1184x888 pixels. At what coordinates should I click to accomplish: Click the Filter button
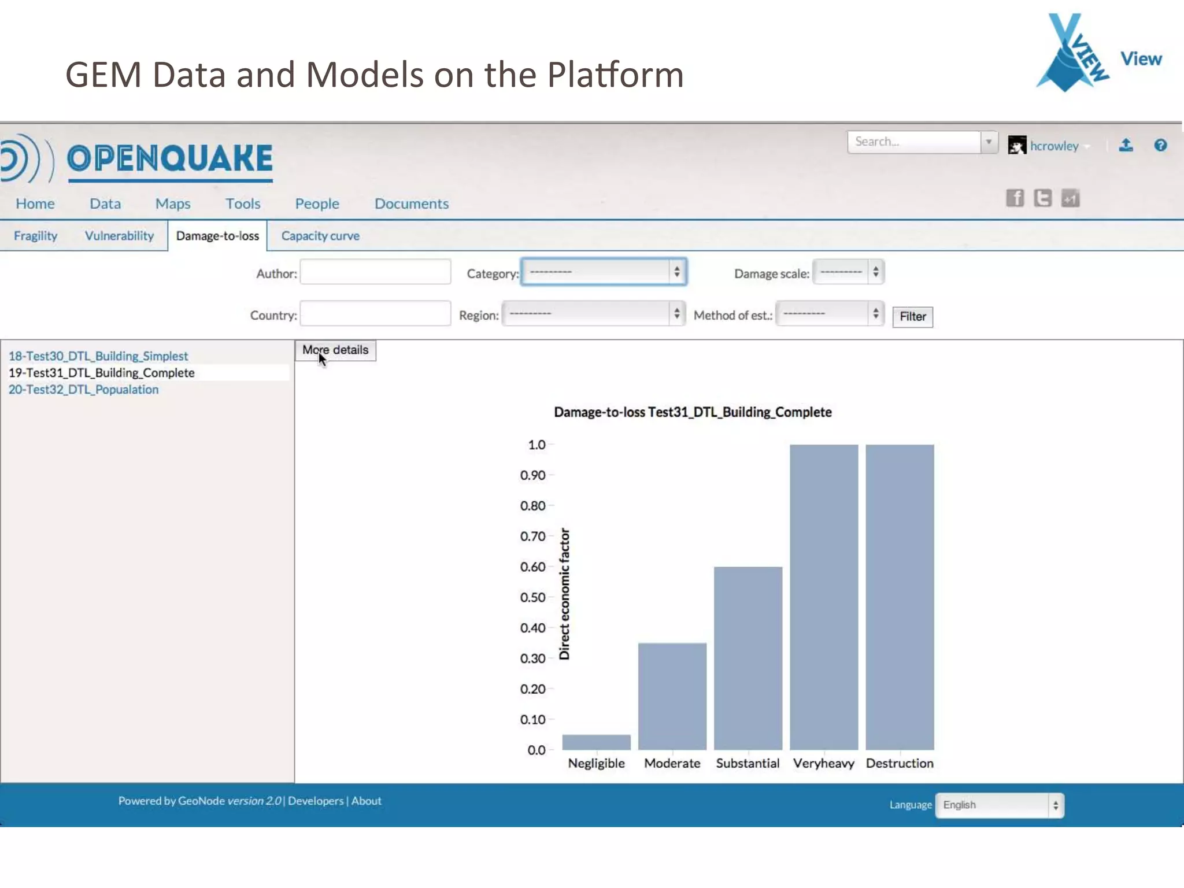(912, 316)
